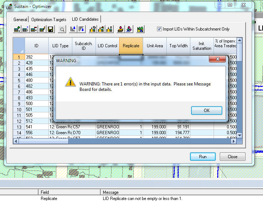Click the horizontal scroll right arrow
Screen dimensions: 263x204
click(x=234, y=141)
